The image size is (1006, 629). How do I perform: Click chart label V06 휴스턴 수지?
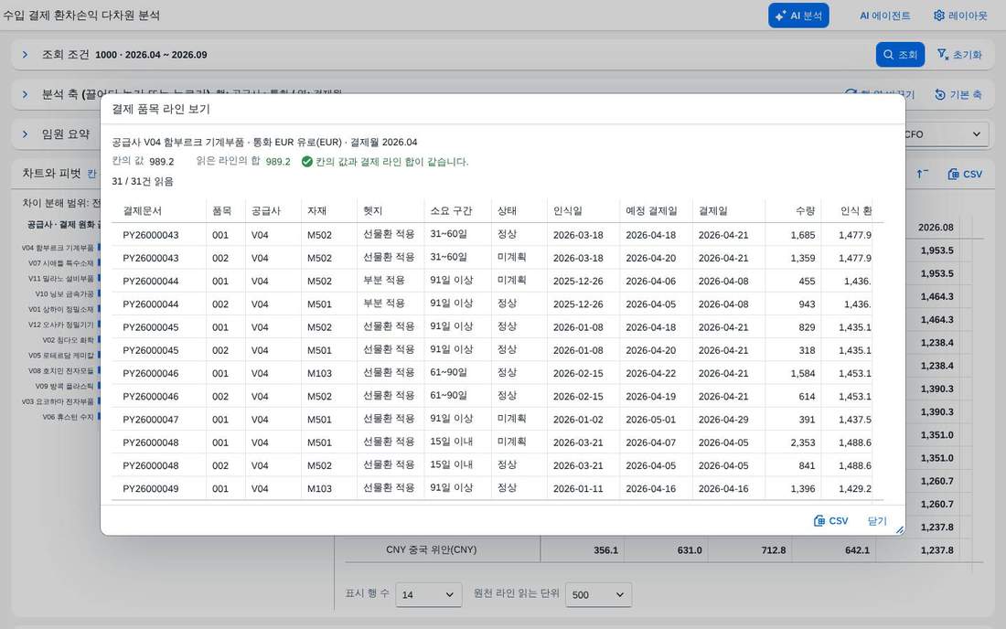click(68, 417)
